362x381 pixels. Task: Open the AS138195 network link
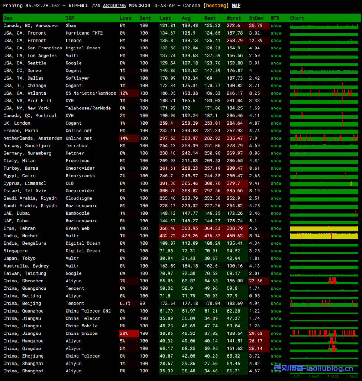[114, 6]
